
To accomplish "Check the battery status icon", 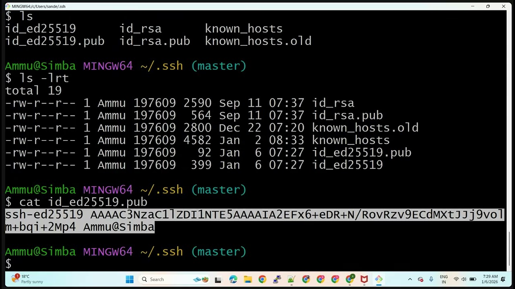I will pyautogui.click(x=473, y=279).
